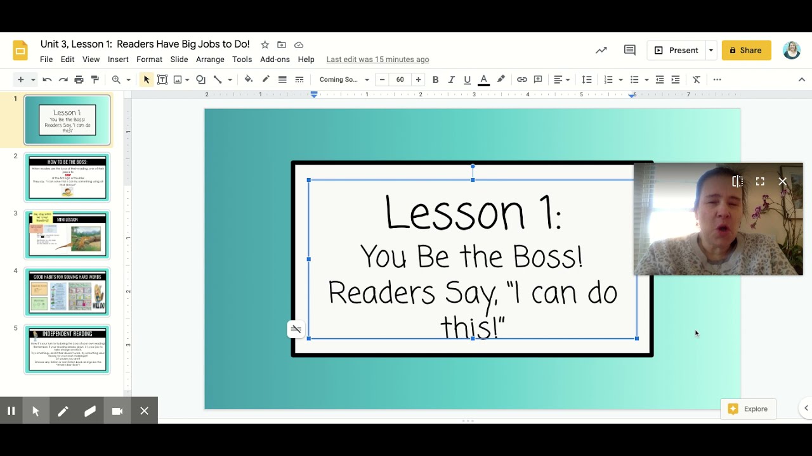Toggle italic formatting
The width and height of the screenshot is (812, 456).
(452, 80)
